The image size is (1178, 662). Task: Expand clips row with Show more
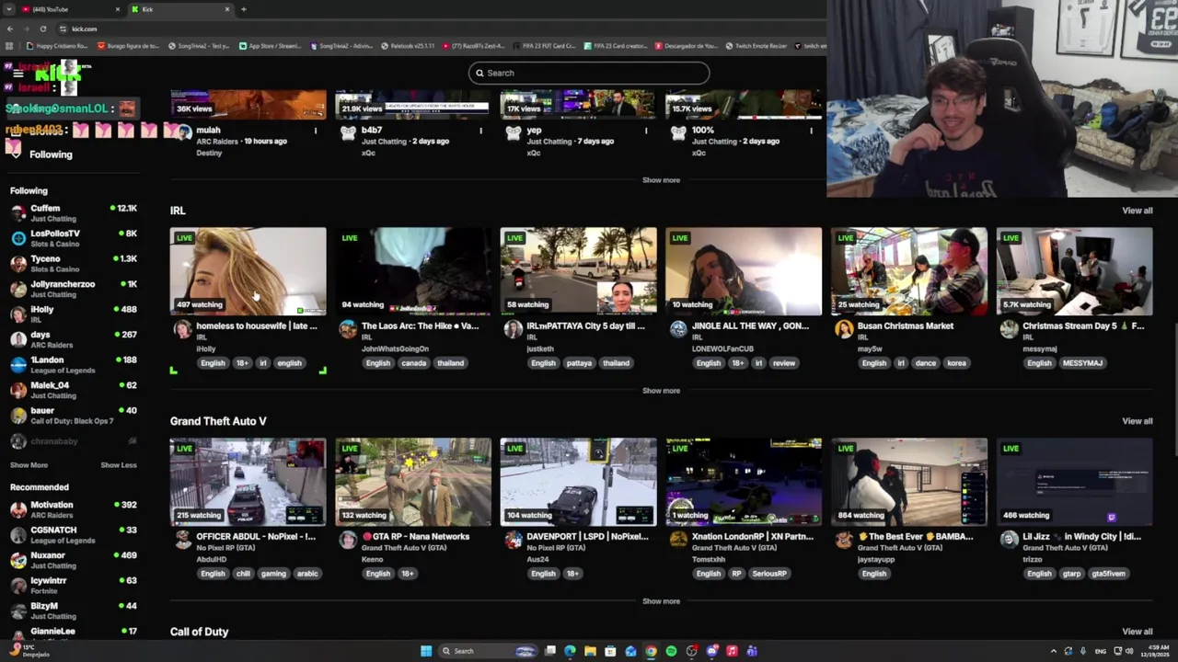[x=661, y=180]
